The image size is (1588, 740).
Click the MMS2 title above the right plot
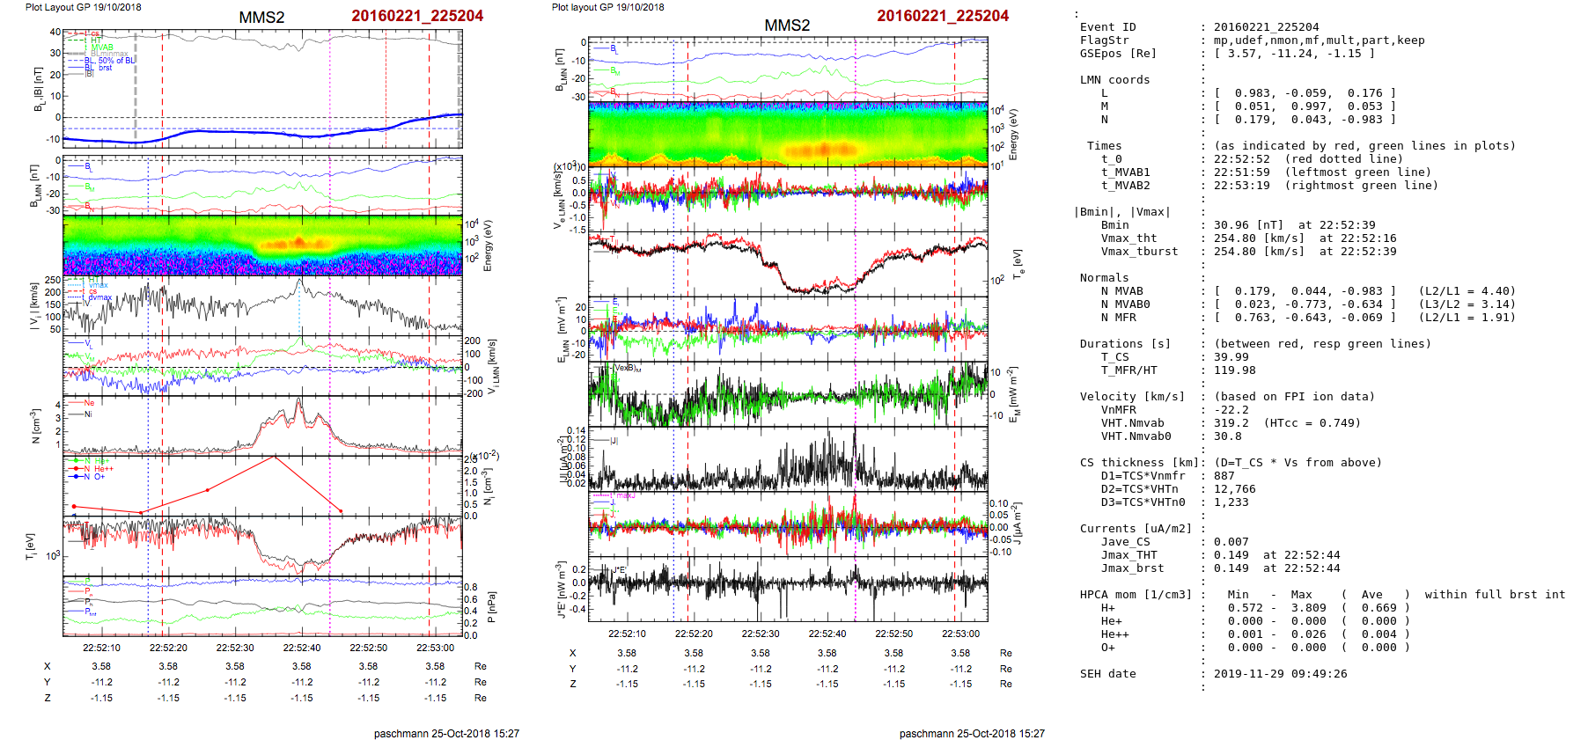click(x=786, y=26)
